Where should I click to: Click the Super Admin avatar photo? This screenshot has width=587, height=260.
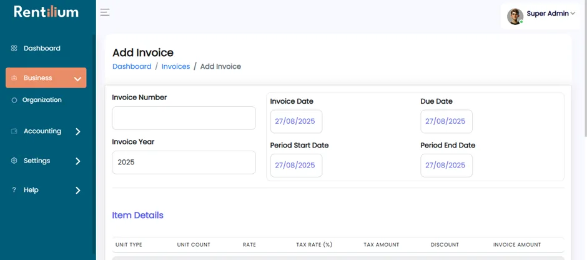pyautogui.click(x=515, y=16)
